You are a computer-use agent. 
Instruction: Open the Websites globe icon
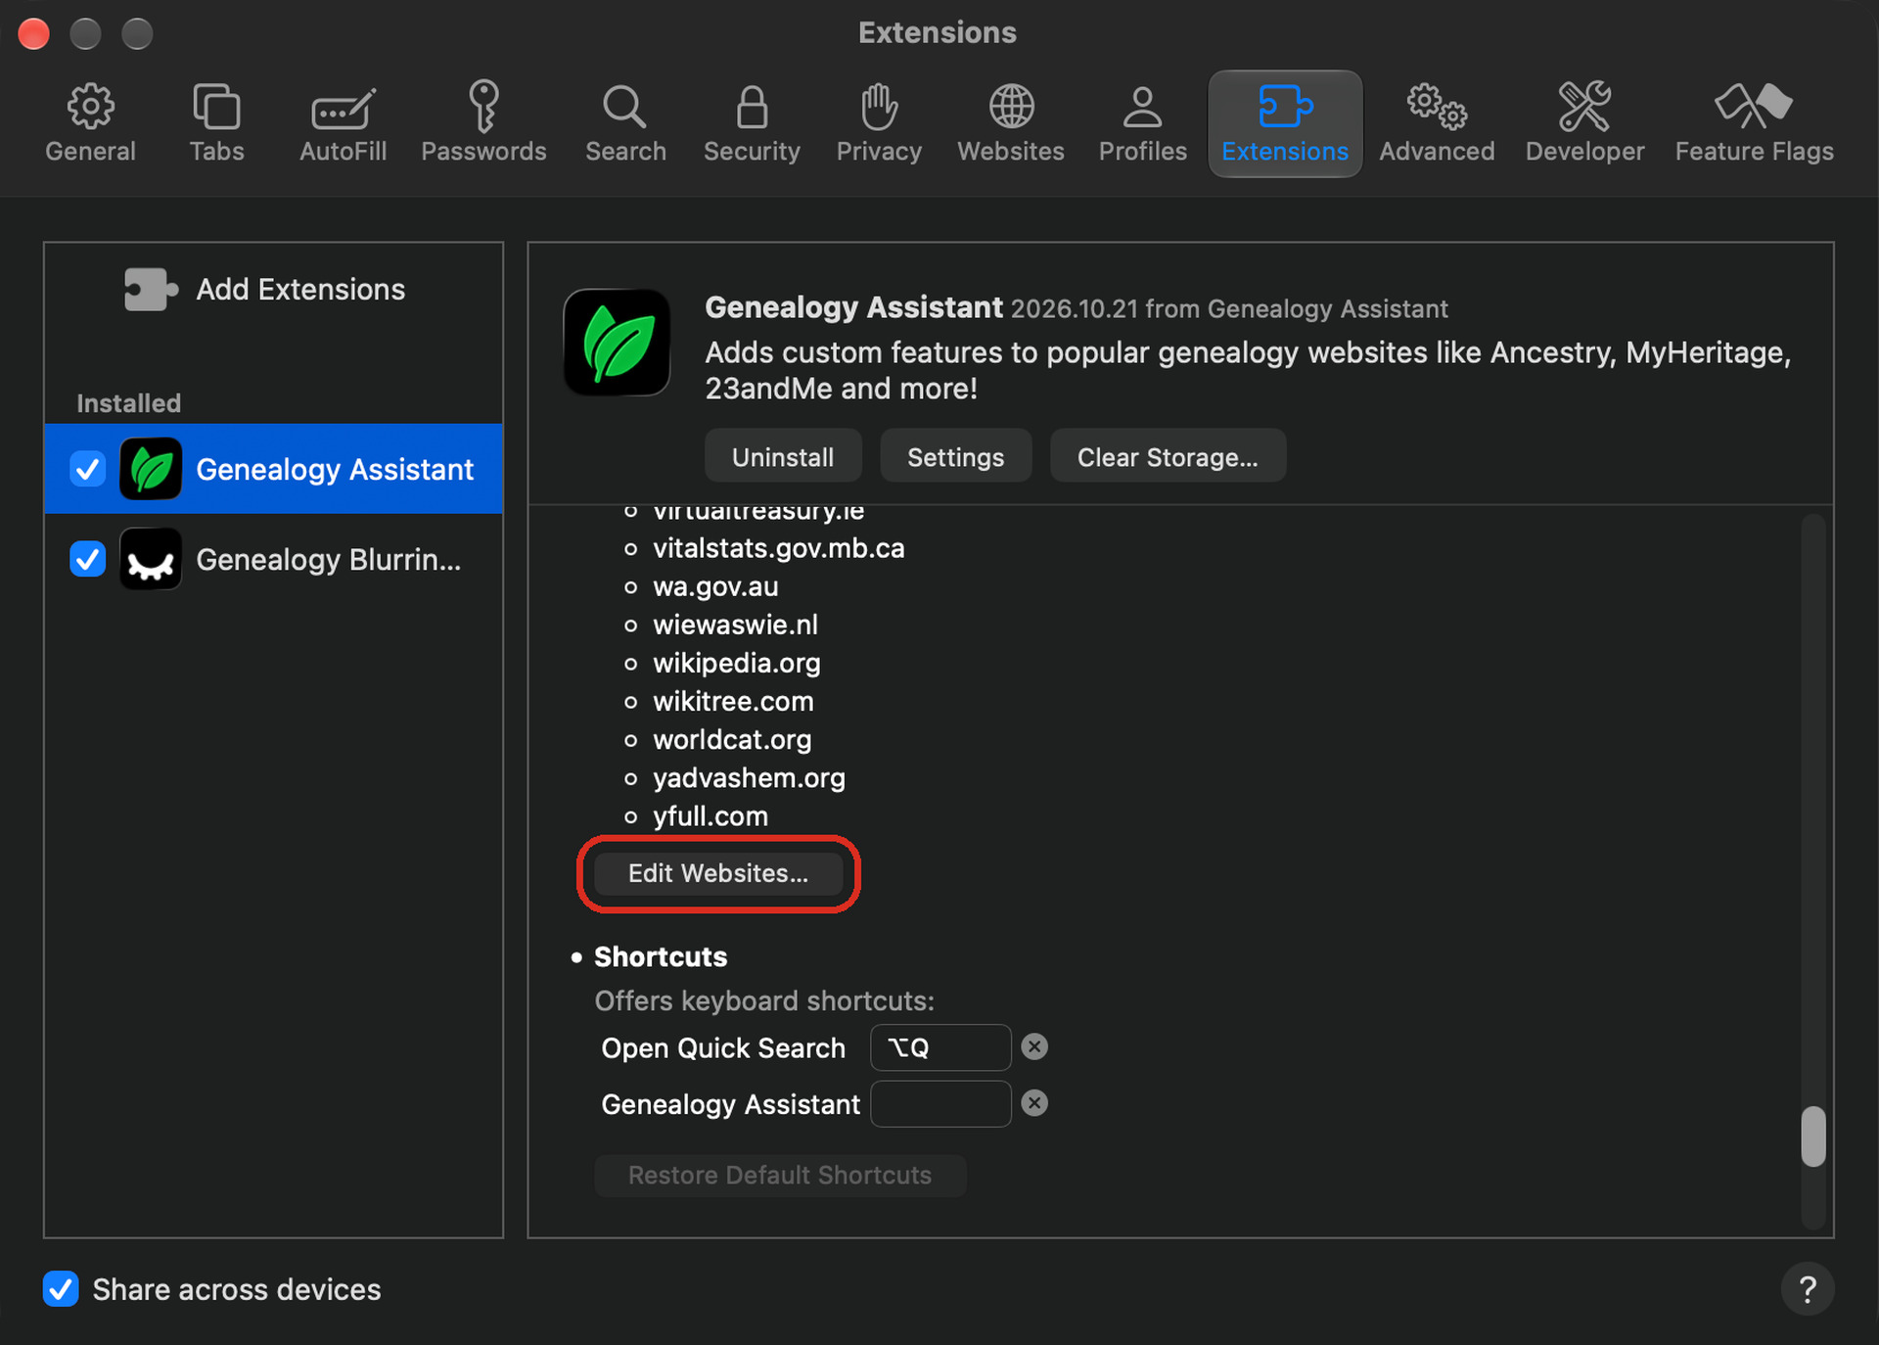1011,106
